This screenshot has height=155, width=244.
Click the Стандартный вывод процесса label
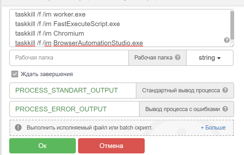[181, 90]
